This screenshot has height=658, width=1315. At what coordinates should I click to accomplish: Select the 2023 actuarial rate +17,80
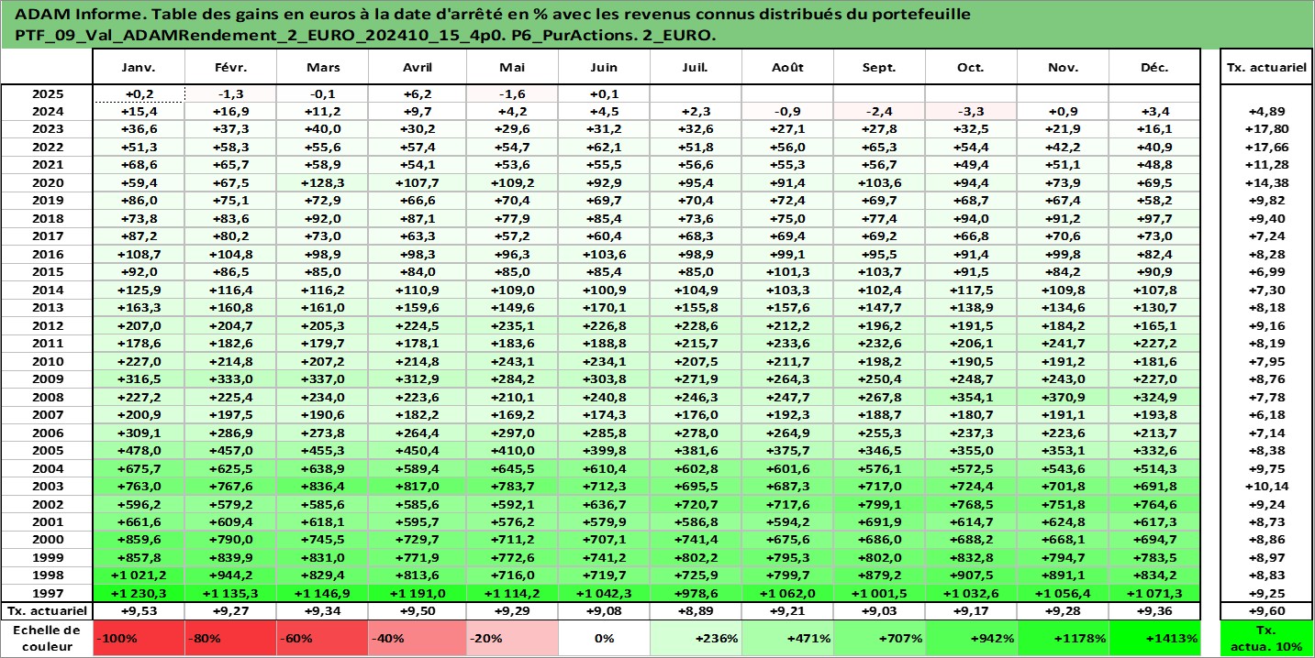coord(1266,129)
